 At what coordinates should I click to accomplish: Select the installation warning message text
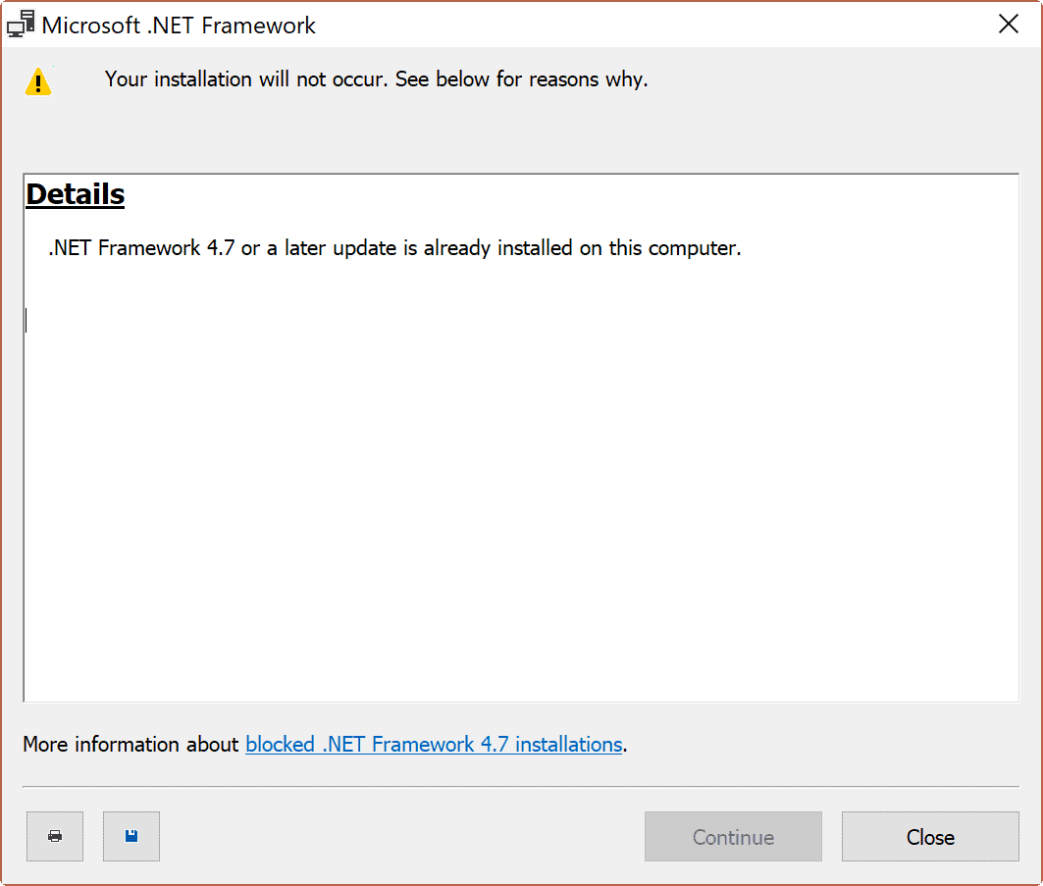point(377,79)
